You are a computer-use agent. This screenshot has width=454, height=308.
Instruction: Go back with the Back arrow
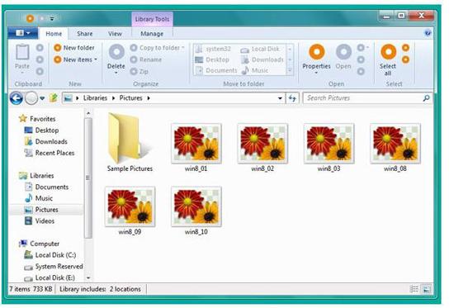[x=17, y=98]
